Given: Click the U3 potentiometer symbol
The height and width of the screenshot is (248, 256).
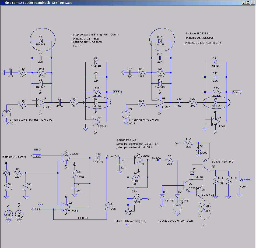Looking at the screenshot, I should click(x=6, y=173).
